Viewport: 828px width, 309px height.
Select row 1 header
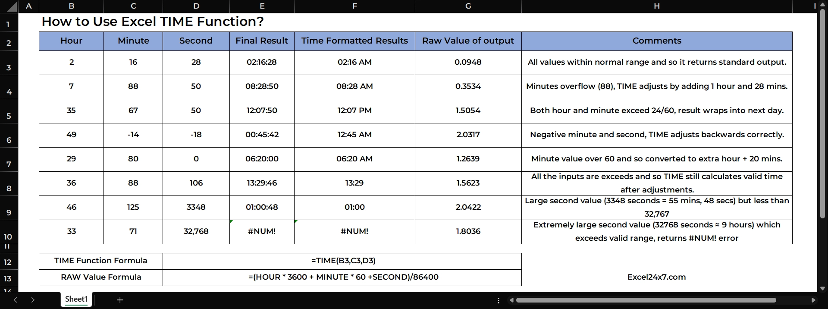pos(9,22)
